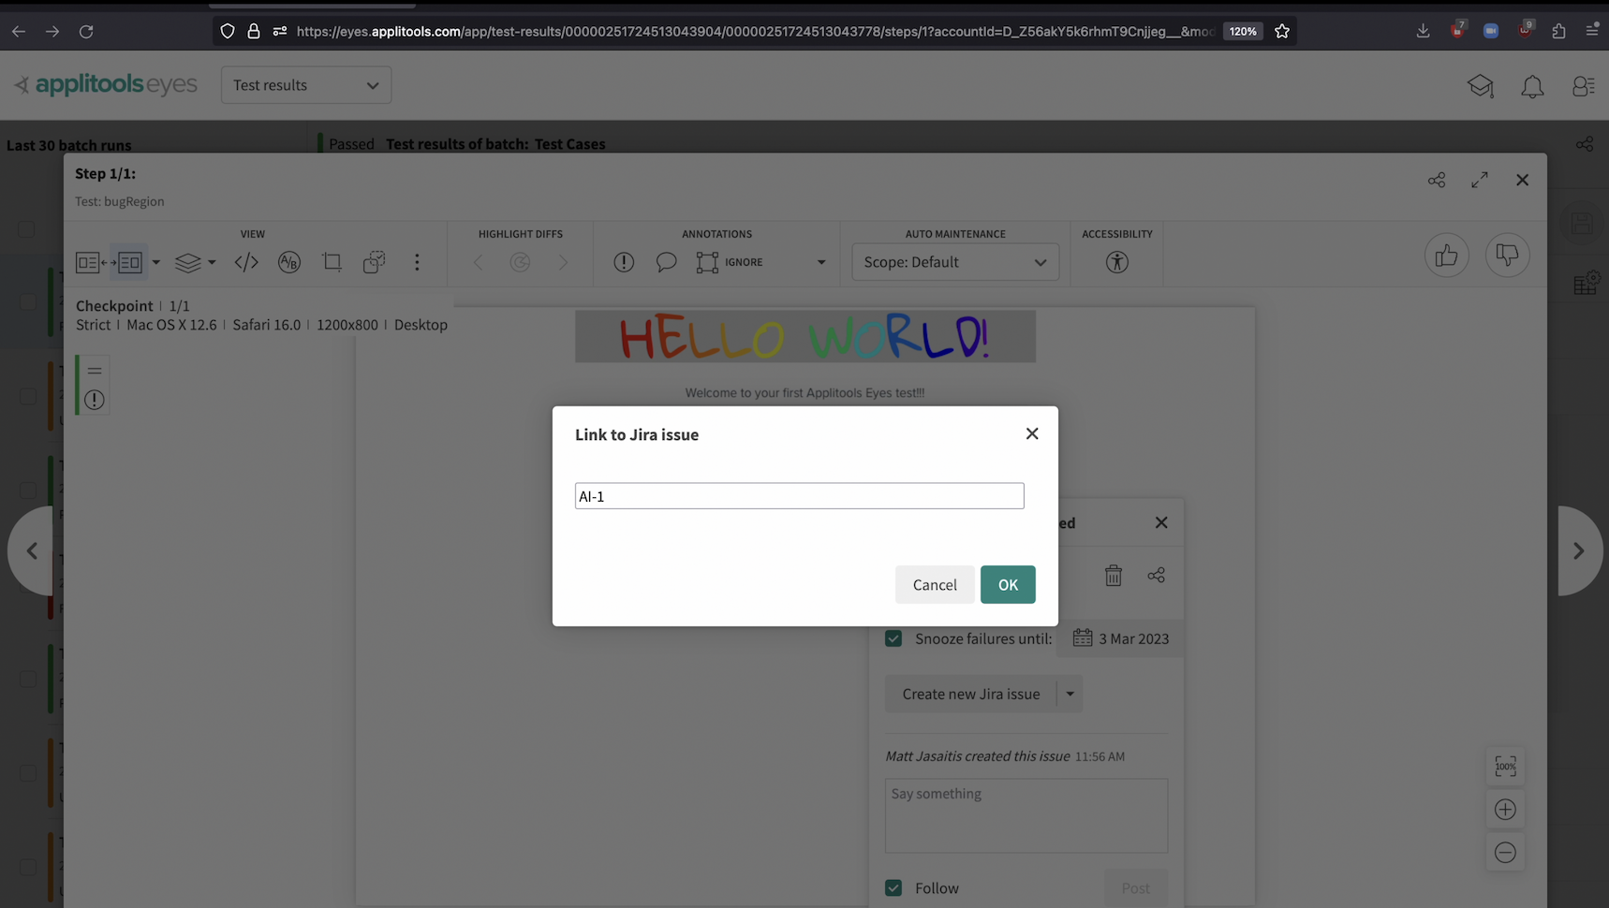Toggle Snooze failures until checkbox
Viewport: 1609px width, 908px height.
(x=893, y=638)
